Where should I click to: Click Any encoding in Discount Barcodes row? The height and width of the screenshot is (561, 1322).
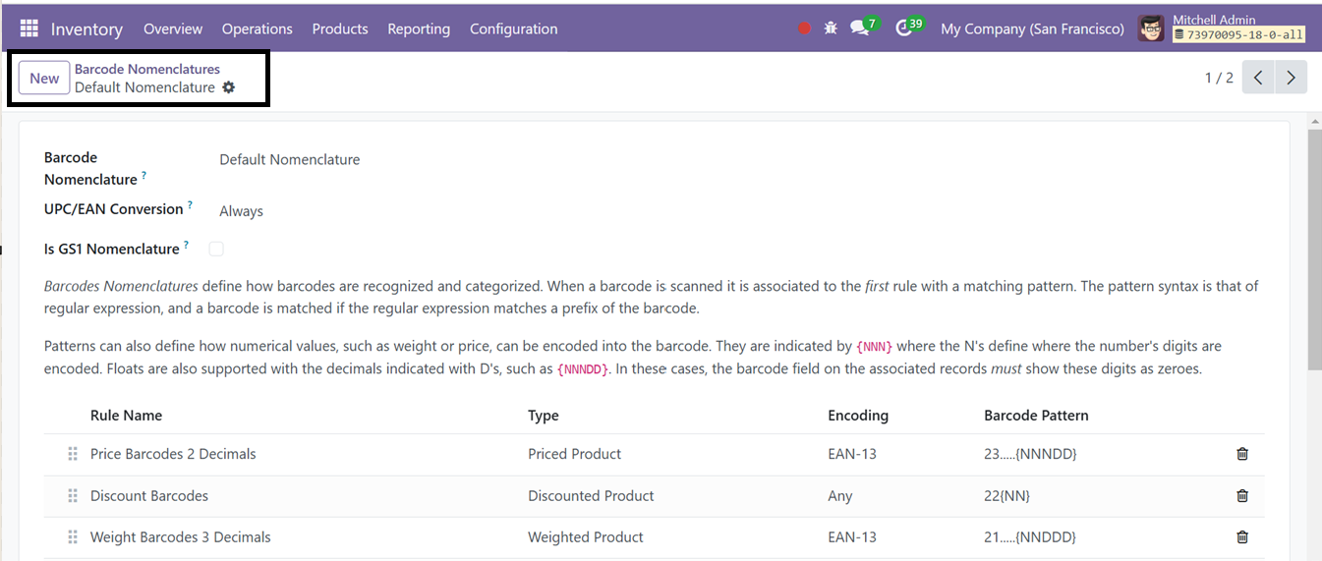(840, 496)
